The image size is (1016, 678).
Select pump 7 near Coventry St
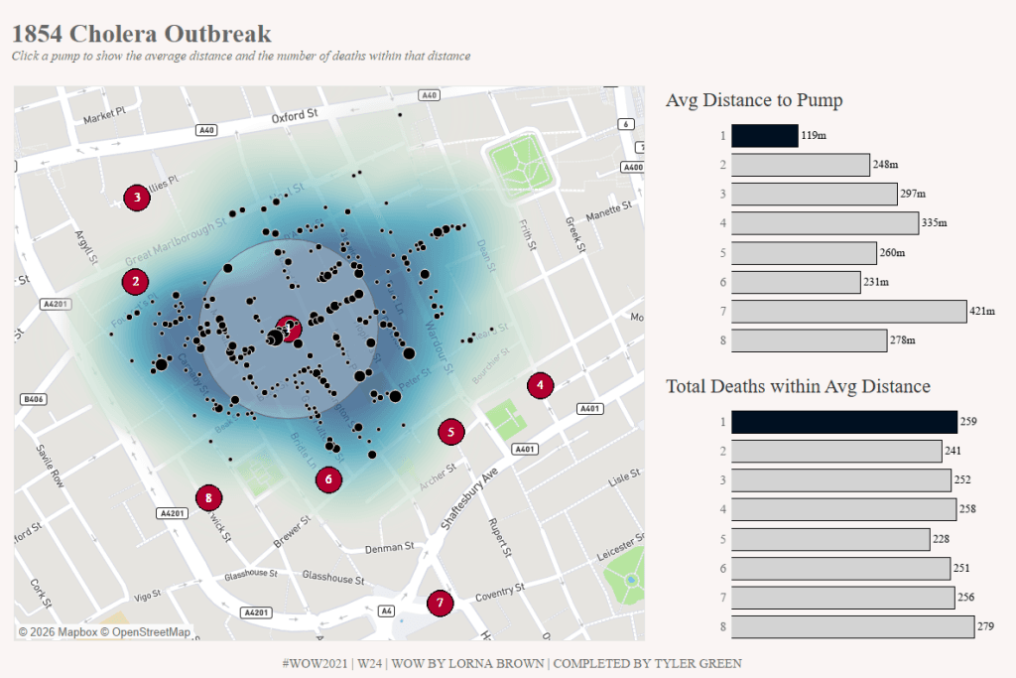point(440,602)
